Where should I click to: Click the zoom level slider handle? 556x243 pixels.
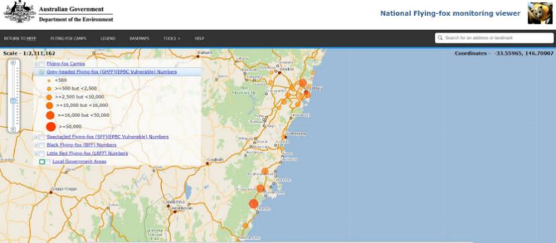[x=13, y=101]
